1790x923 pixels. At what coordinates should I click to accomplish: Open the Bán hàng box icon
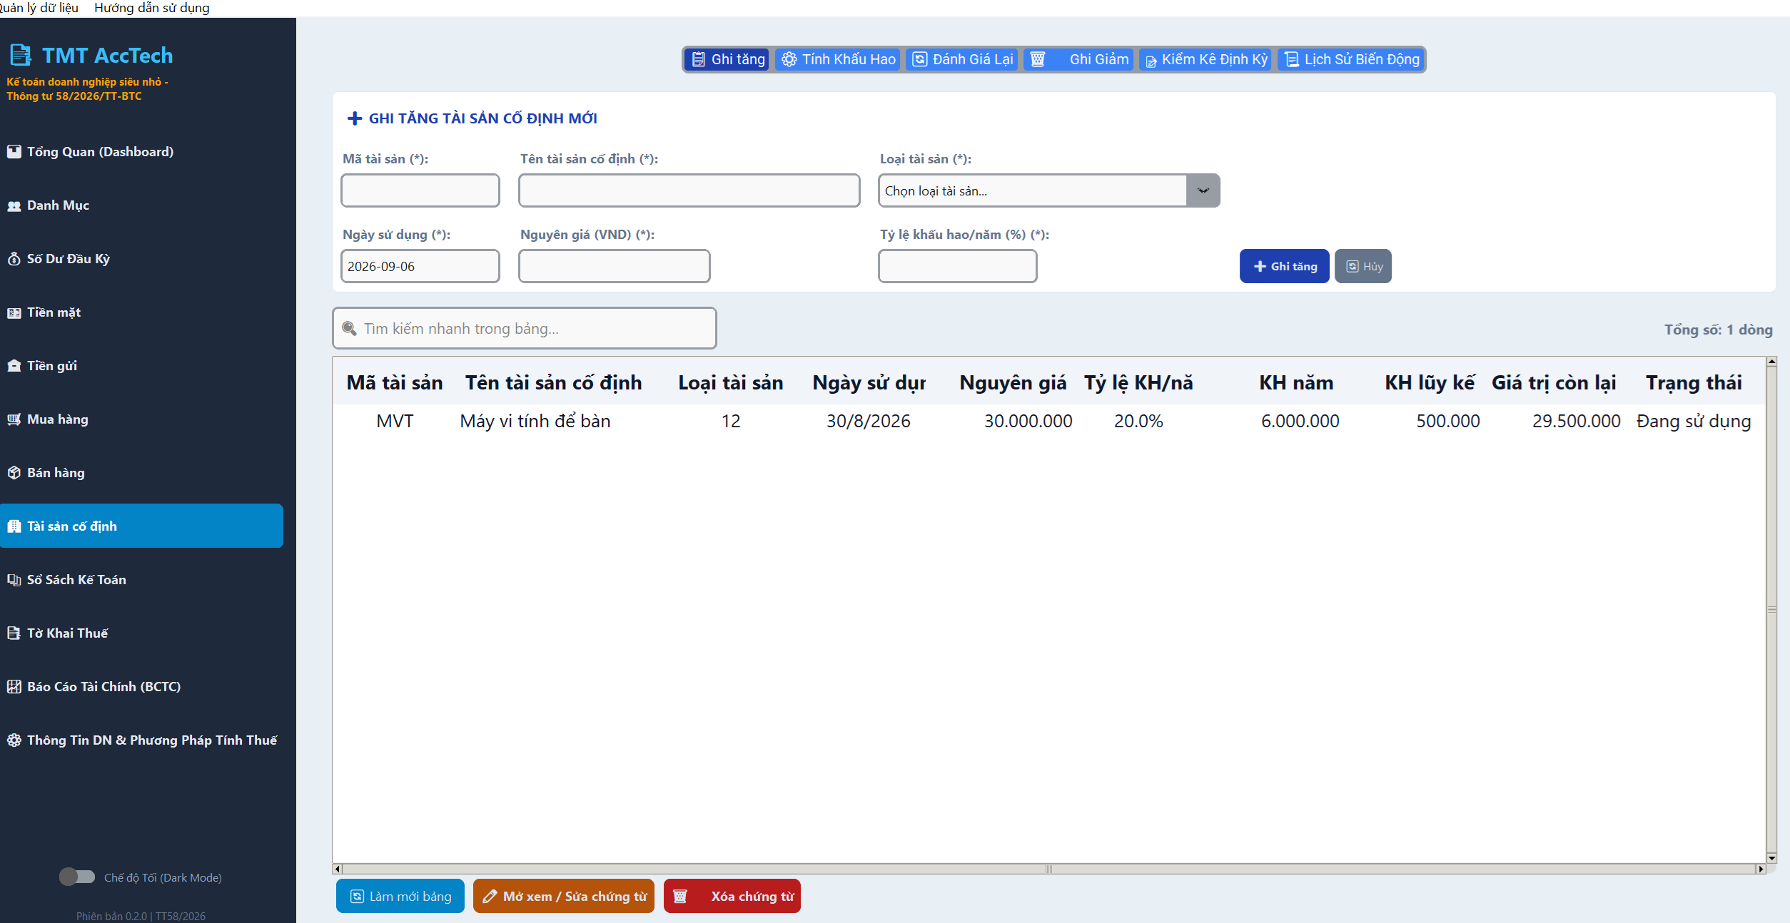14,473
